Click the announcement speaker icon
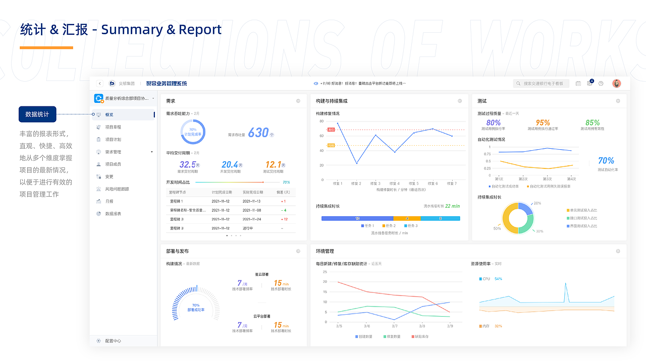This screenshot has height=363, width=646. tap(316, 83)
